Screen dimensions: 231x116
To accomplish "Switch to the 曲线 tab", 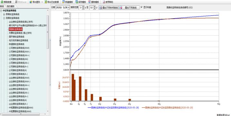I will 2,6.
